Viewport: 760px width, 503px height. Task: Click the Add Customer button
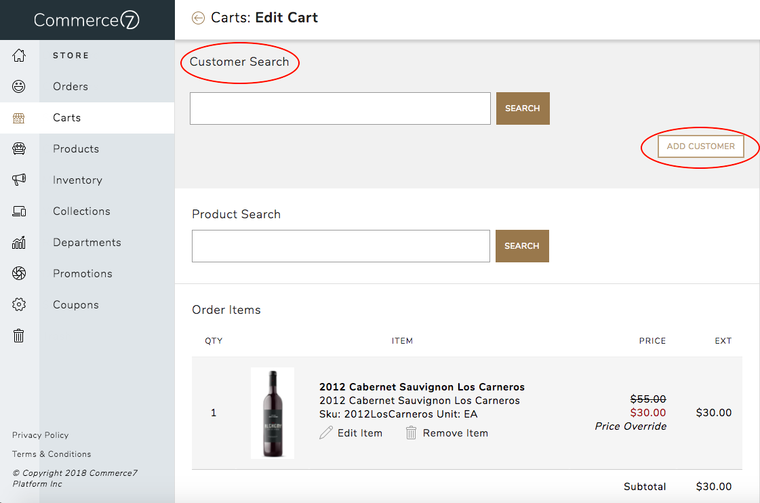(x=701, y=146)
